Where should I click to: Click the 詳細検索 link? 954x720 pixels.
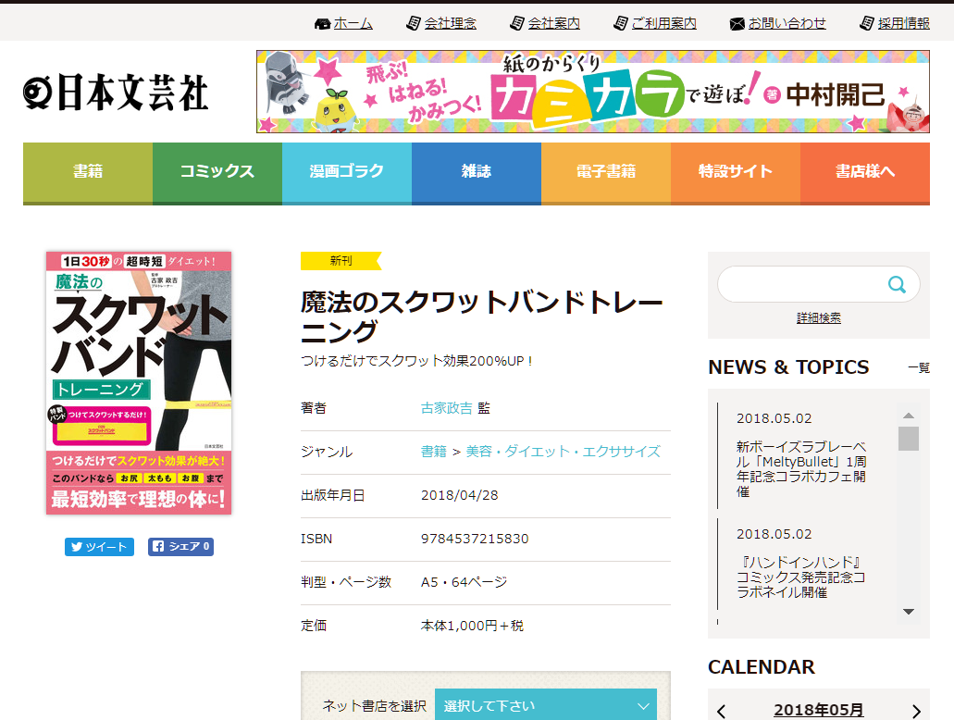coord(818,317)
